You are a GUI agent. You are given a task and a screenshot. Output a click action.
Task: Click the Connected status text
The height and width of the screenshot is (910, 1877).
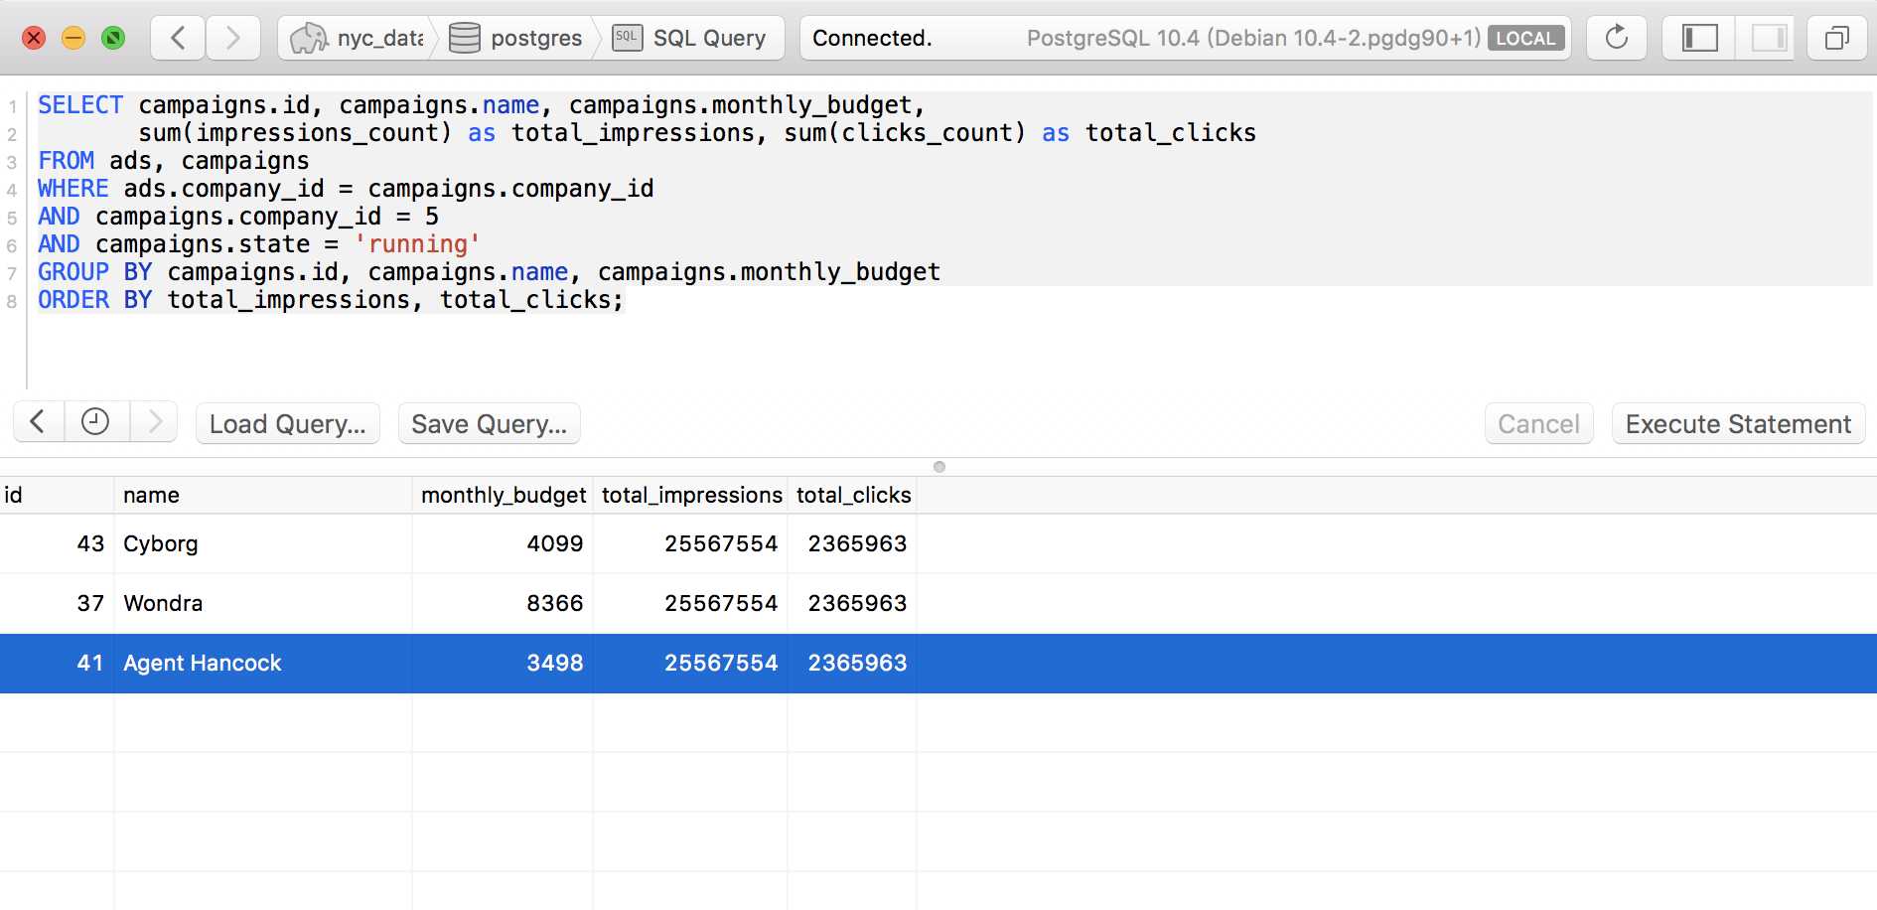872,38
